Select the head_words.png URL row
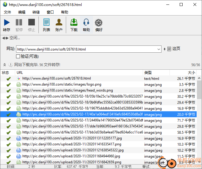This screenshot has height=169, width=202. (98, 91)
